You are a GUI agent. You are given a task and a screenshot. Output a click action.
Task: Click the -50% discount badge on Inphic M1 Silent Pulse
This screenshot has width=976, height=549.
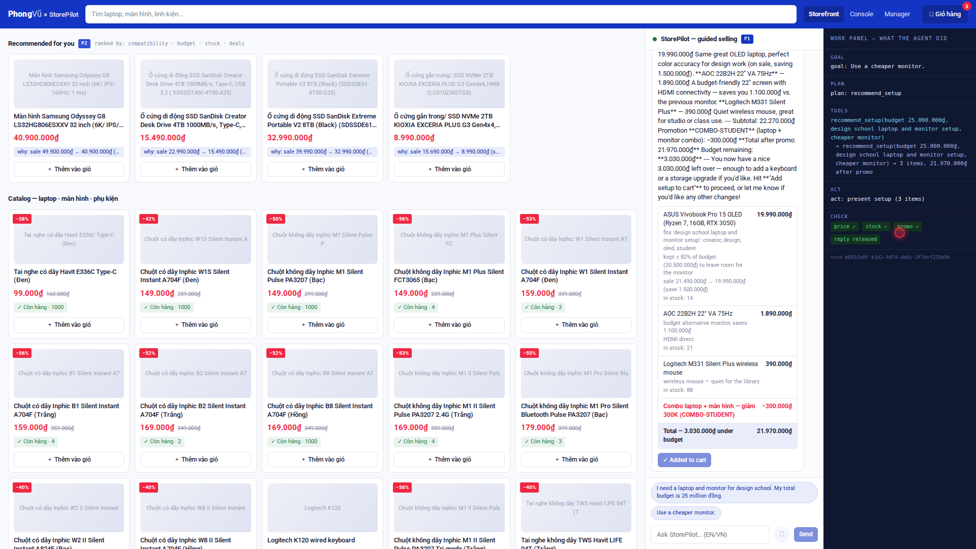point(276,219)
